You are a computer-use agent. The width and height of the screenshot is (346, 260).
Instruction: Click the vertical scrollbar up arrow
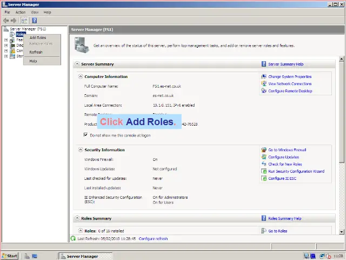(x=341, y=59)
